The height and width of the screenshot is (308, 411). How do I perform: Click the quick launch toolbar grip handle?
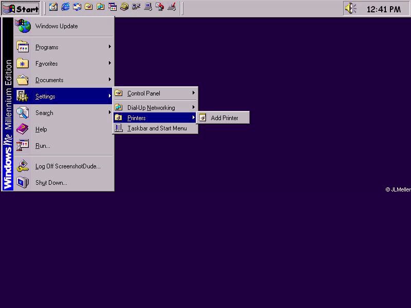(44, 8)
